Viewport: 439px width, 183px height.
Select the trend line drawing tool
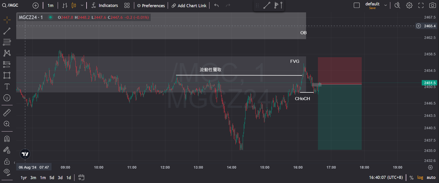click(x=7, y=31)
